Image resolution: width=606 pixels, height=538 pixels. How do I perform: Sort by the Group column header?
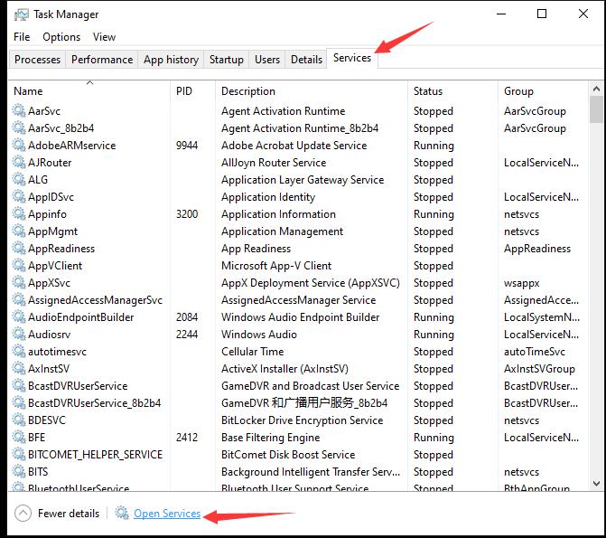coord(543,91)
